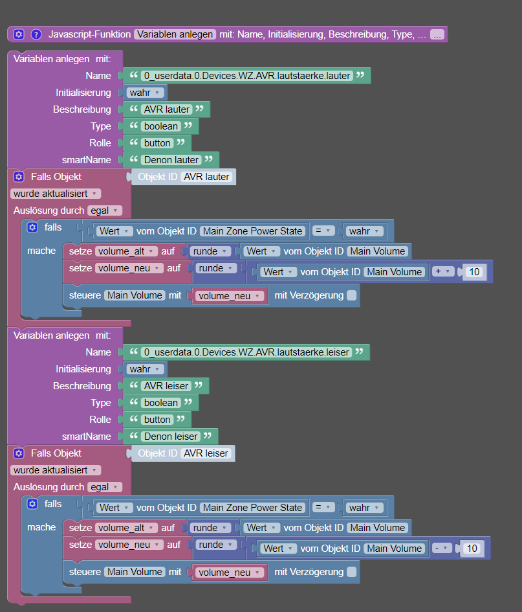
Task: Open 'runde' dropdown on volume_alt row, lauter block
Action: point(210,251)
